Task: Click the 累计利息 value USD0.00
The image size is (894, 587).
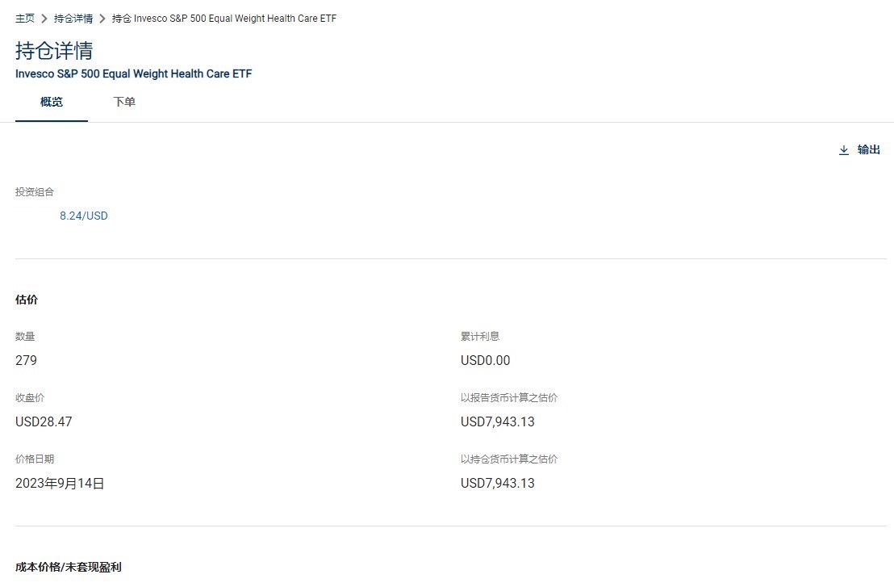Action: (485, 361)
